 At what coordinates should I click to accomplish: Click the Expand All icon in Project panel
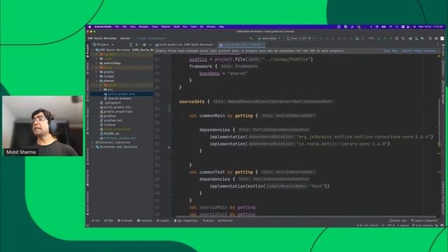pos(131,45)
